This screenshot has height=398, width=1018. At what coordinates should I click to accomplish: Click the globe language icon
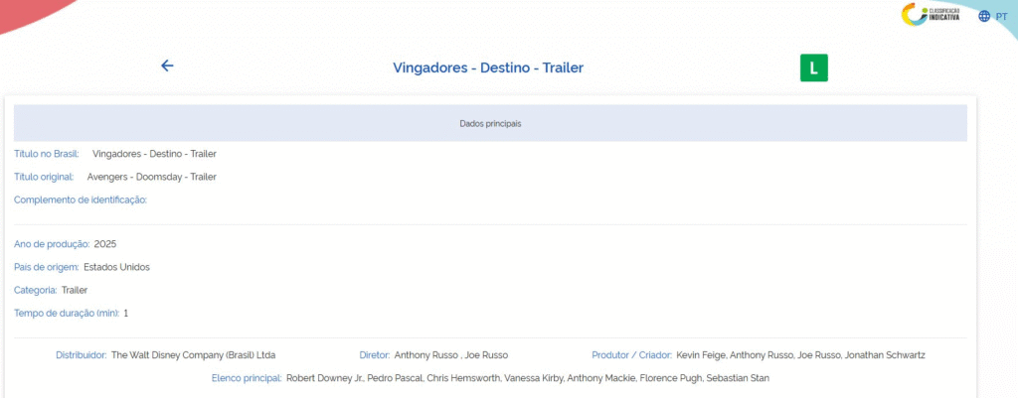pyautogui.click(x=984, y=16)
